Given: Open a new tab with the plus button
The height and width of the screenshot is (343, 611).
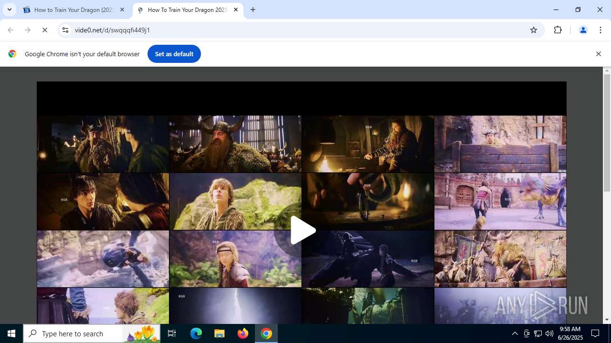Looking at the screenshot, I should (x=253, y=10).
